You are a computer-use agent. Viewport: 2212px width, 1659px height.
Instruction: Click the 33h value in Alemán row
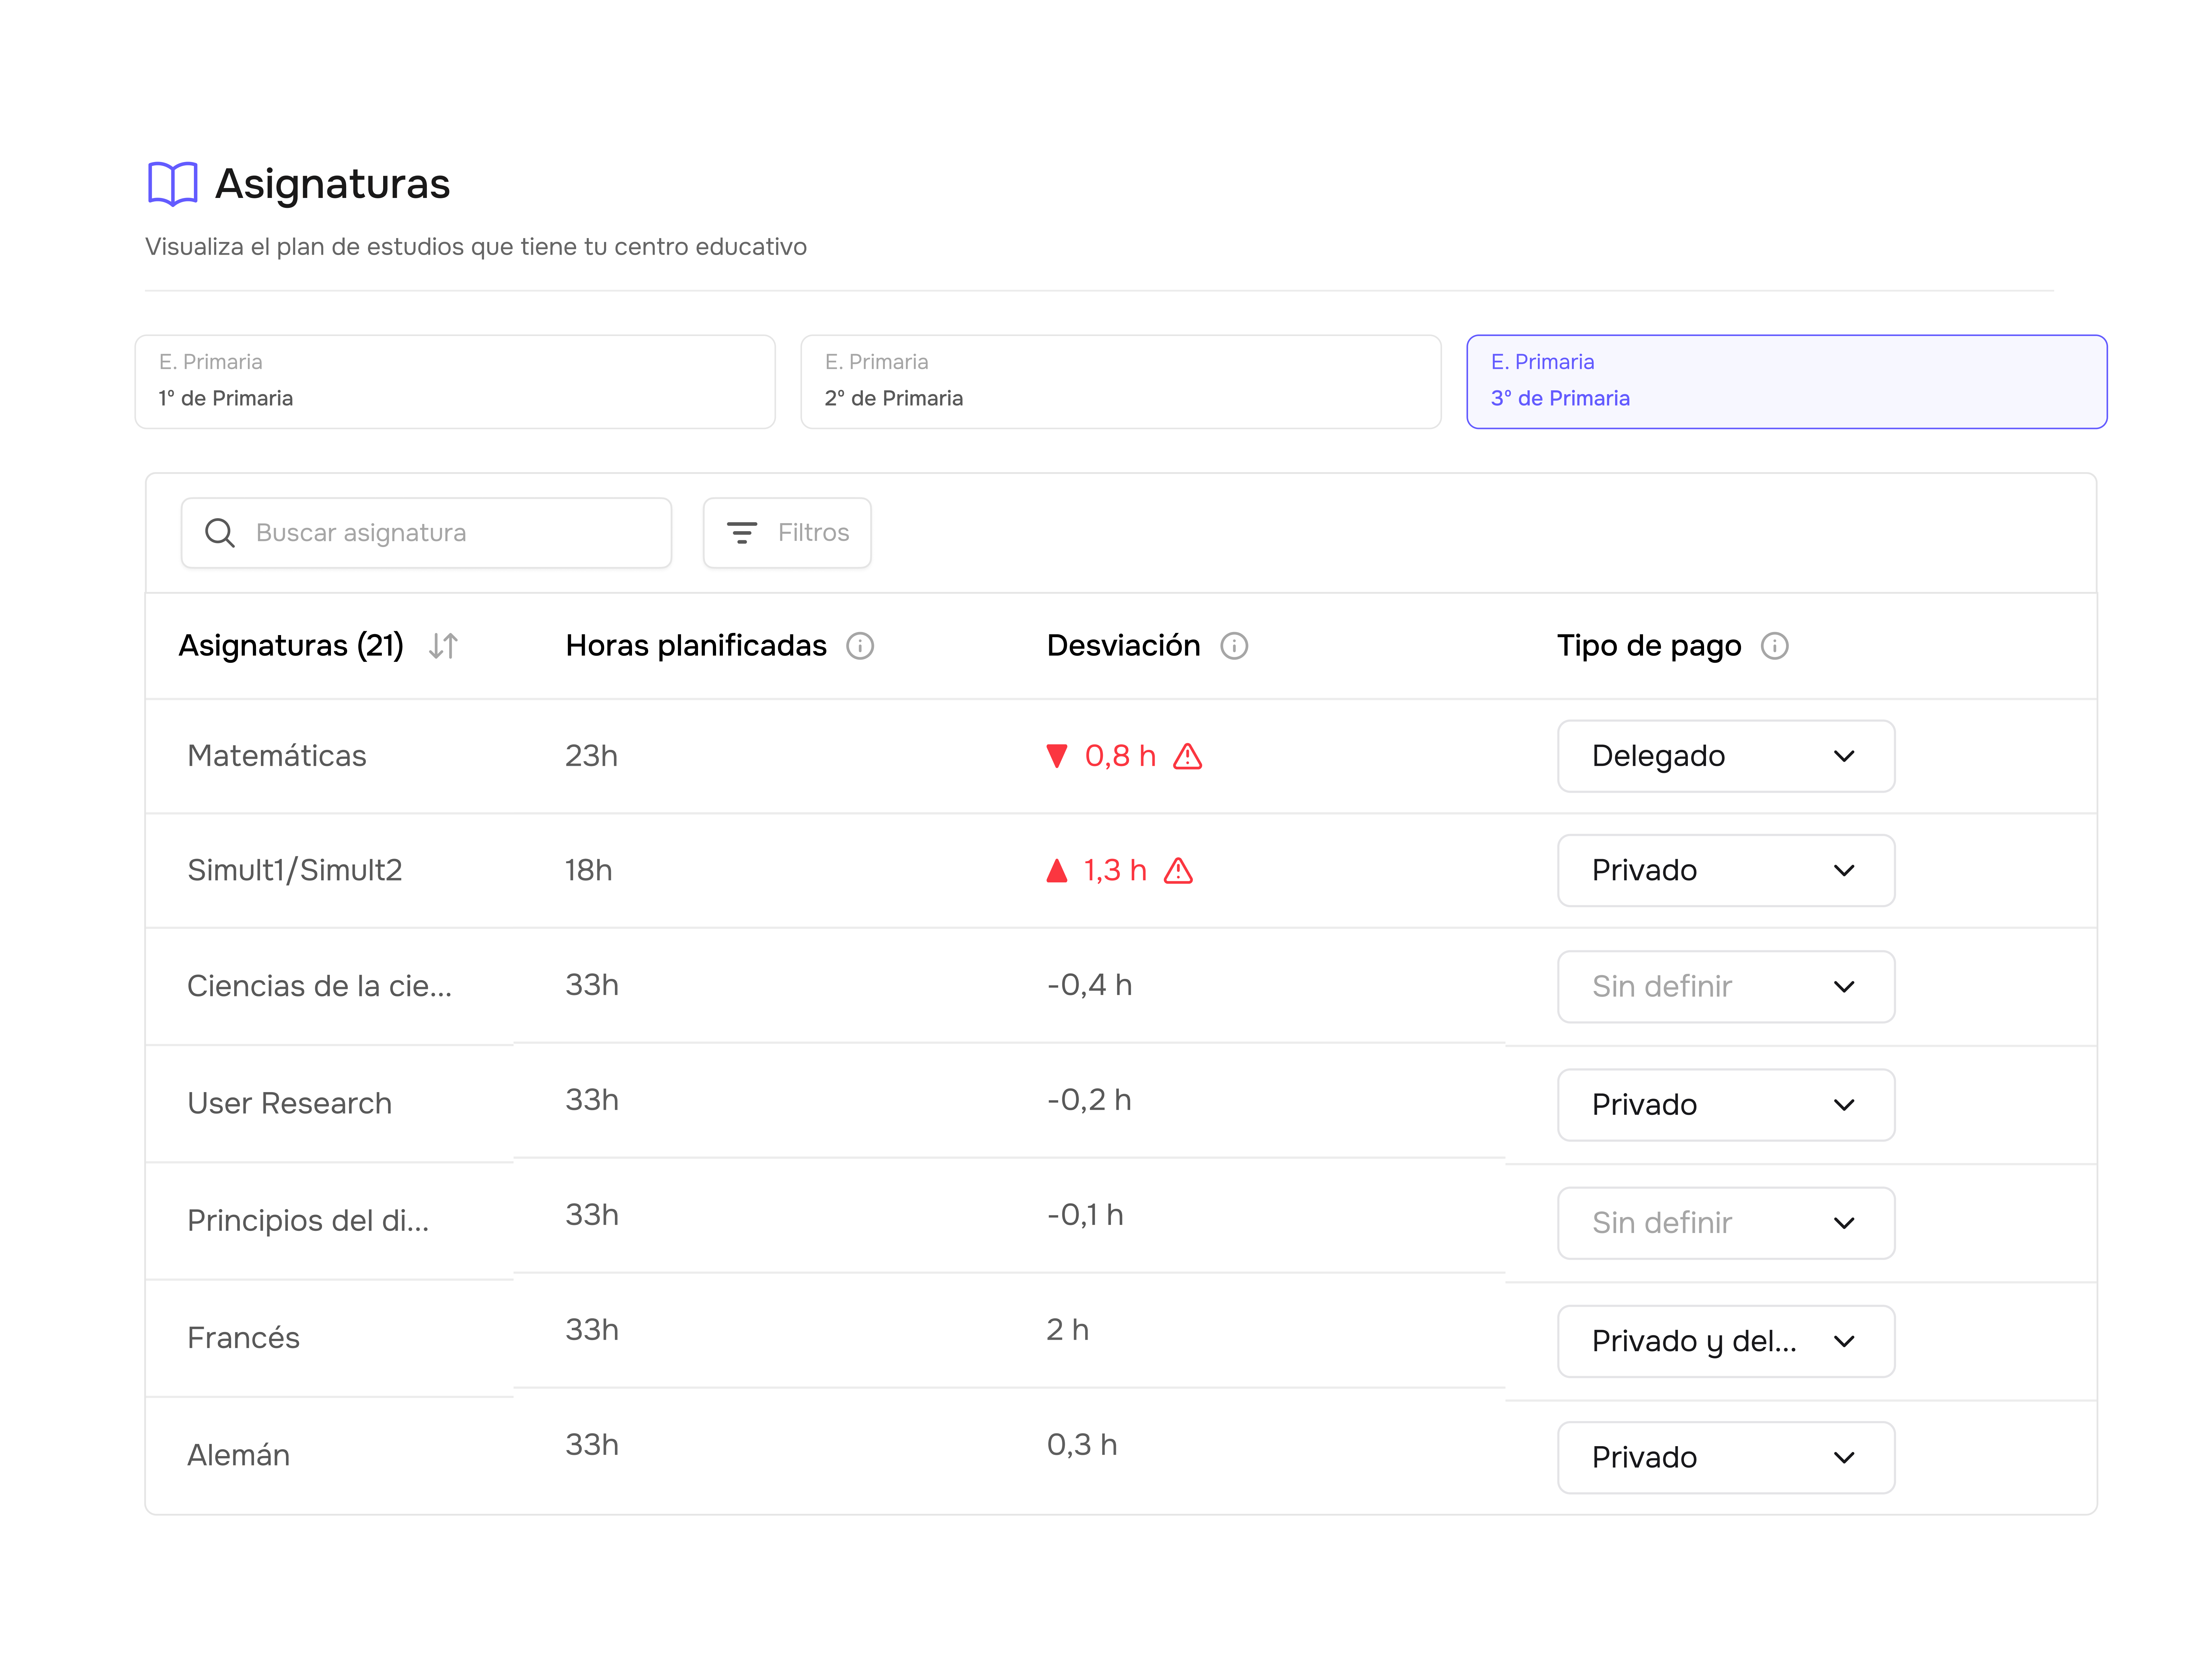[592, 1445]
